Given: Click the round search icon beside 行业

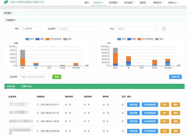Looking at the screenshot, I should click(x=164, y=29).
